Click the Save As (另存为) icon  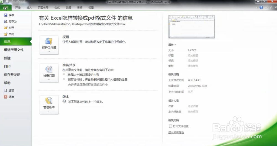[6, 21]
